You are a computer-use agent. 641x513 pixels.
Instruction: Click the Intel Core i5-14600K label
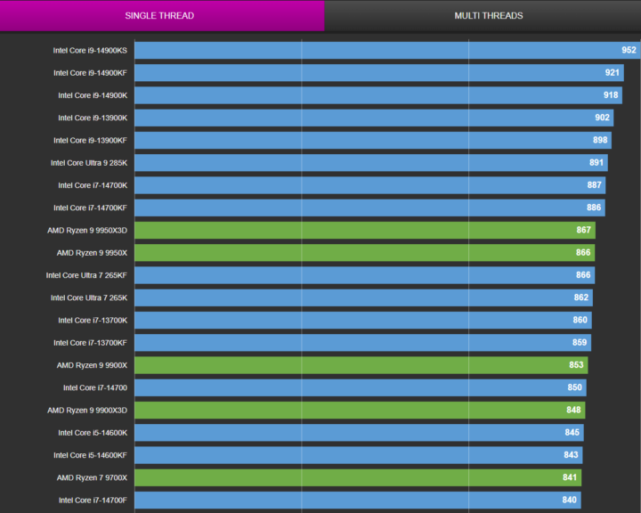pyautogui.click(x=93, y=433)
